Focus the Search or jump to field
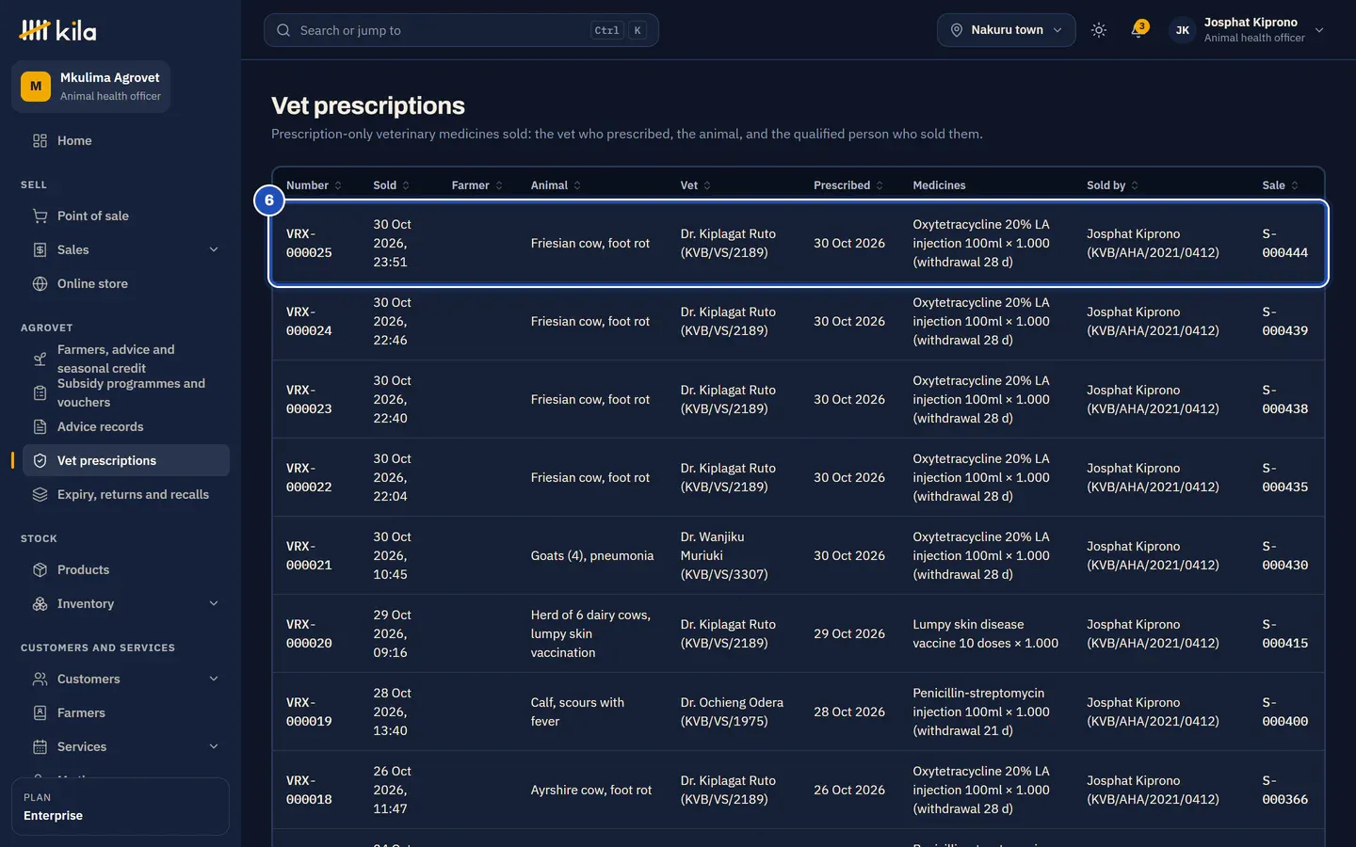This screenshot has height=847, width=1356. pos(461,30)
